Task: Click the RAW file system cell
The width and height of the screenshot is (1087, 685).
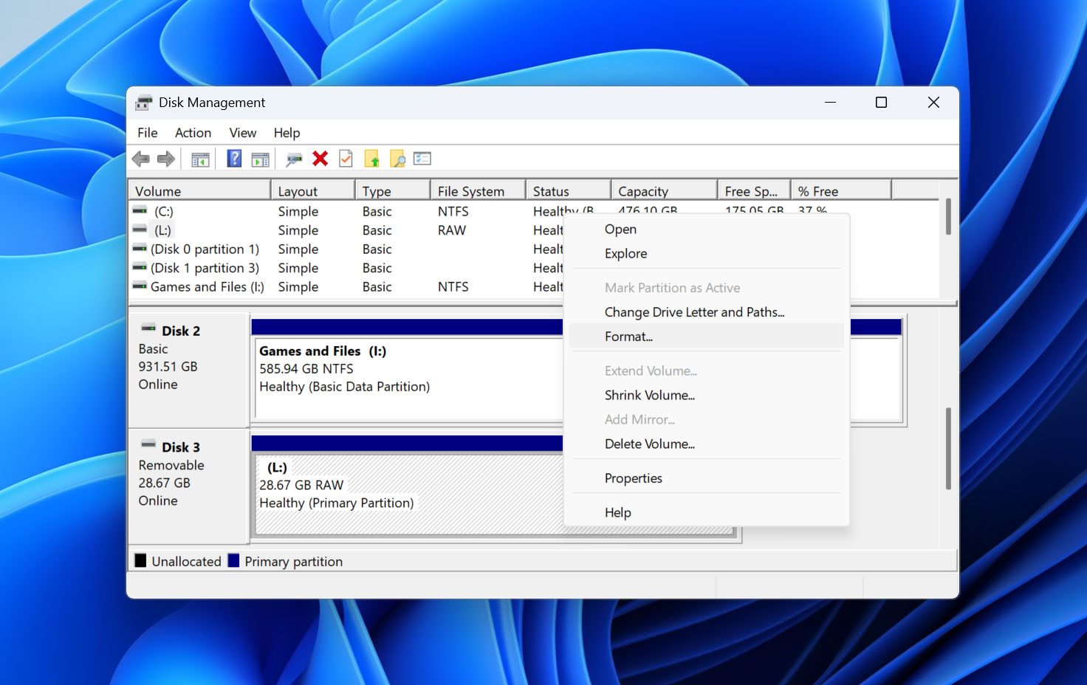Action: point(452,230)
